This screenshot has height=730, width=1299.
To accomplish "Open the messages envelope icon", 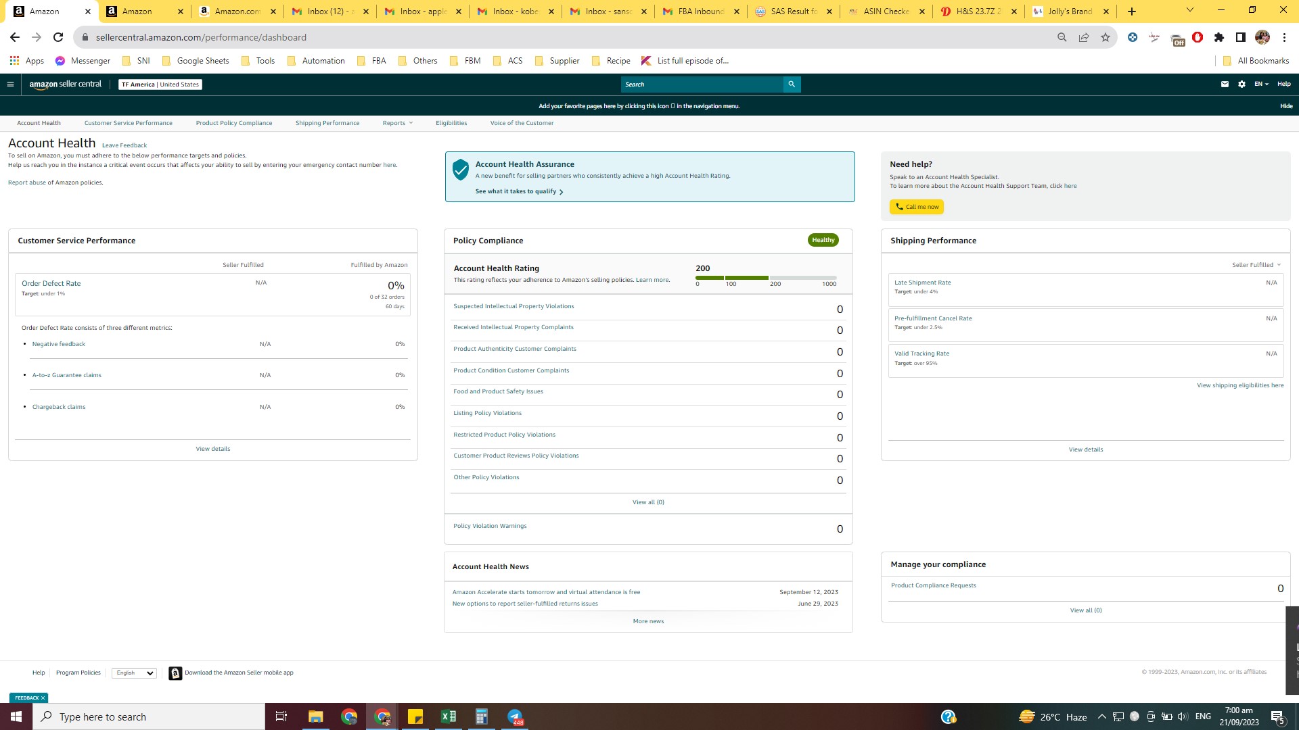I will (1225, 84).
